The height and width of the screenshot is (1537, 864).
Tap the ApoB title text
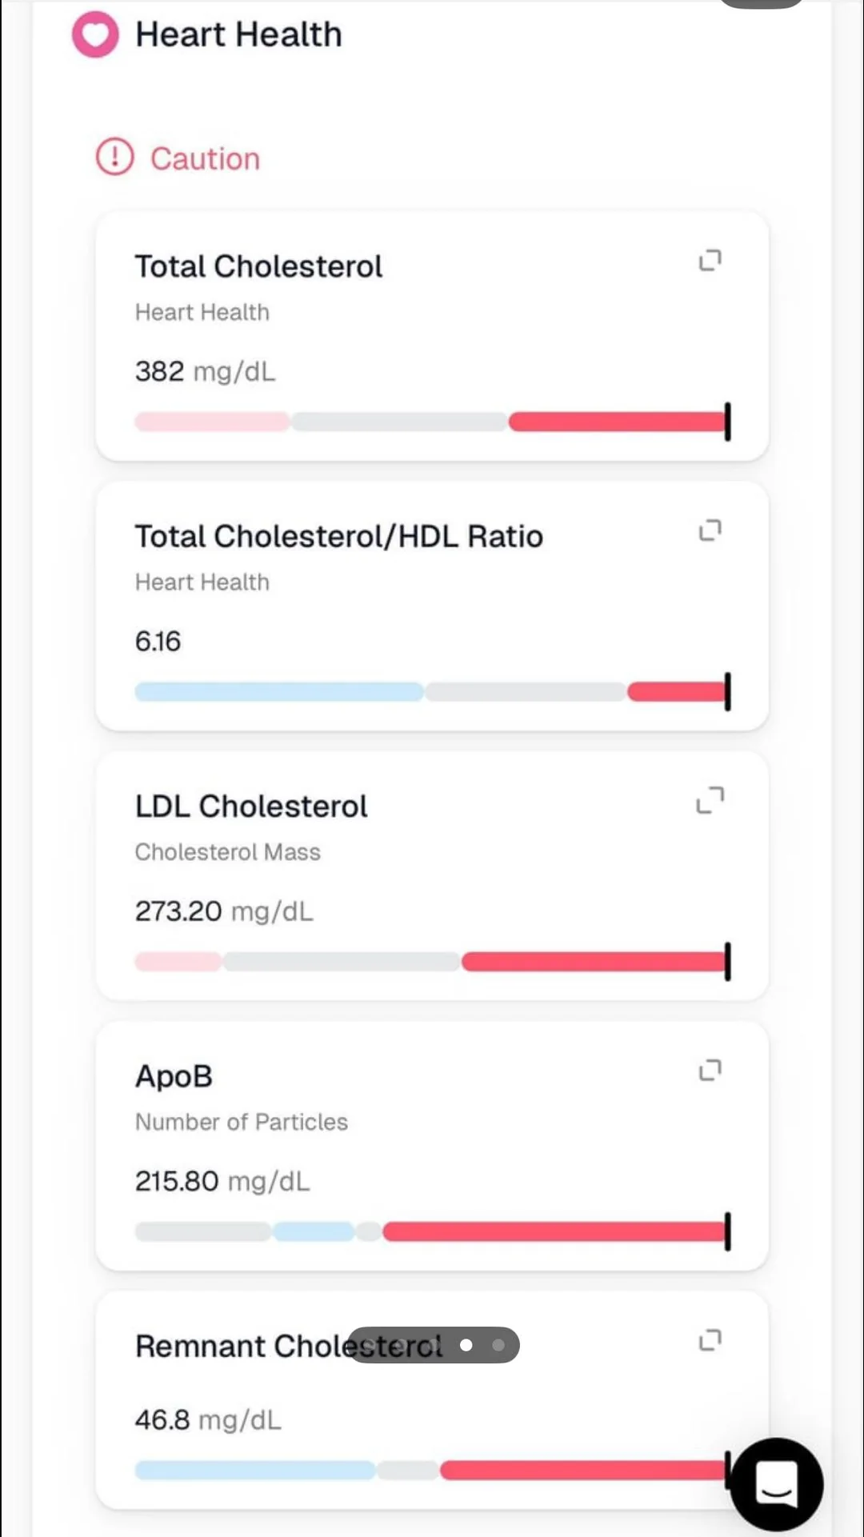click(x=174, y=1076)
